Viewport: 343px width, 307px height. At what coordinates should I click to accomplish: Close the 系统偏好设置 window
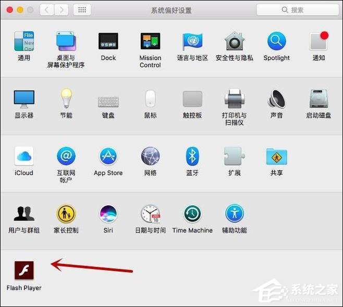[9, 10]
